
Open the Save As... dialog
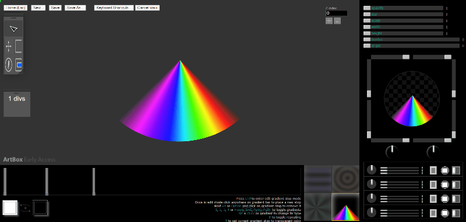[75, 8]
